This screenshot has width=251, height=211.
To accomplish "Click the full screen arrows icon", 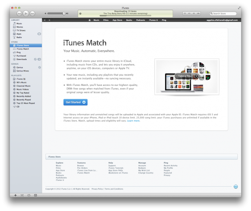I will coord(239,8).
